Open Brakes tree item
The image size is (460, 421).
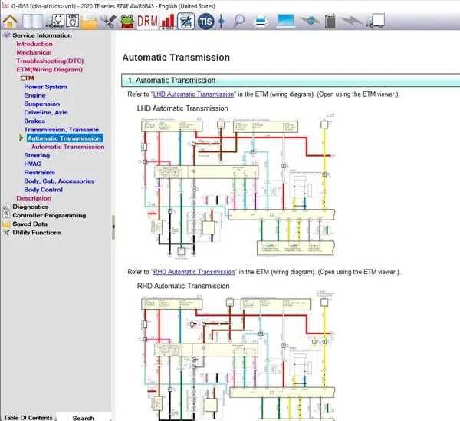tap(34, 121)
